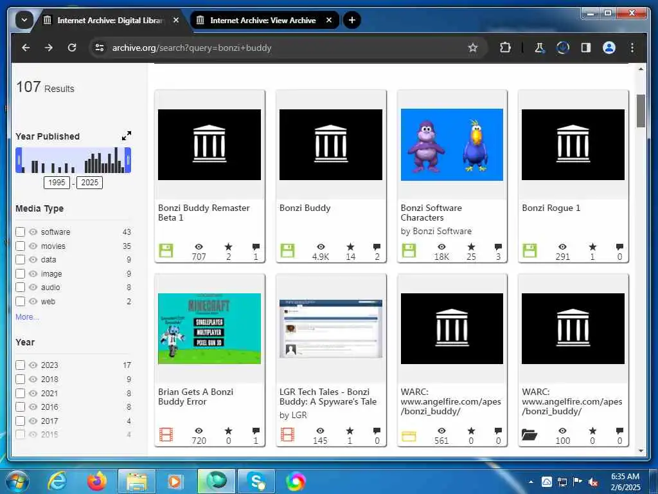Close the View Archive tab
658x494 pixels.
(x=329, y=20)
